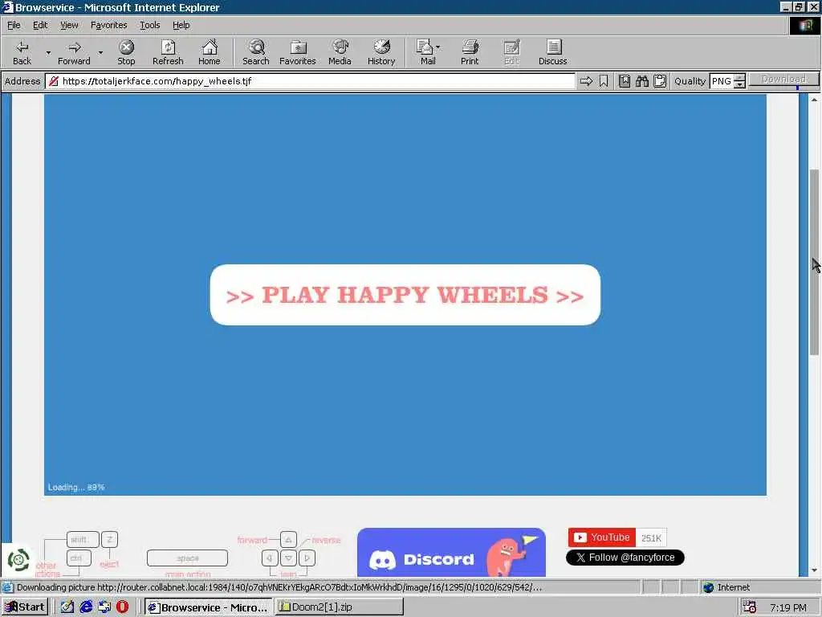822x617 pixels.
Task: Open the Search pane
Action: click(256, 52)
